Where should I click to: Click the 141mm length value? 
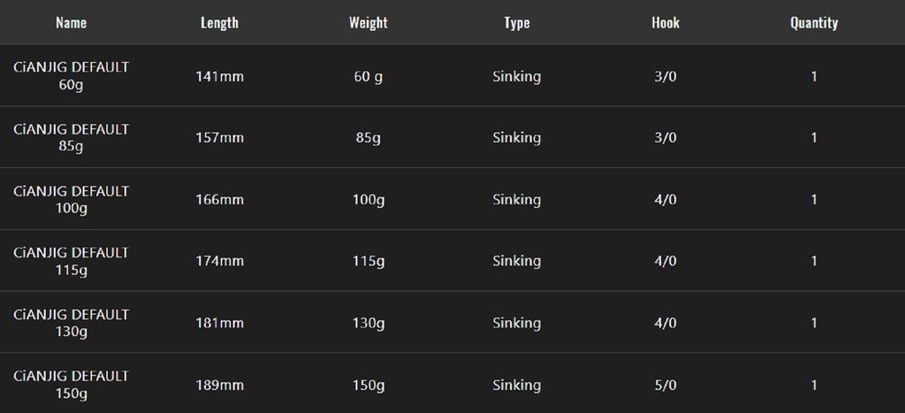(x=219, y=77)
